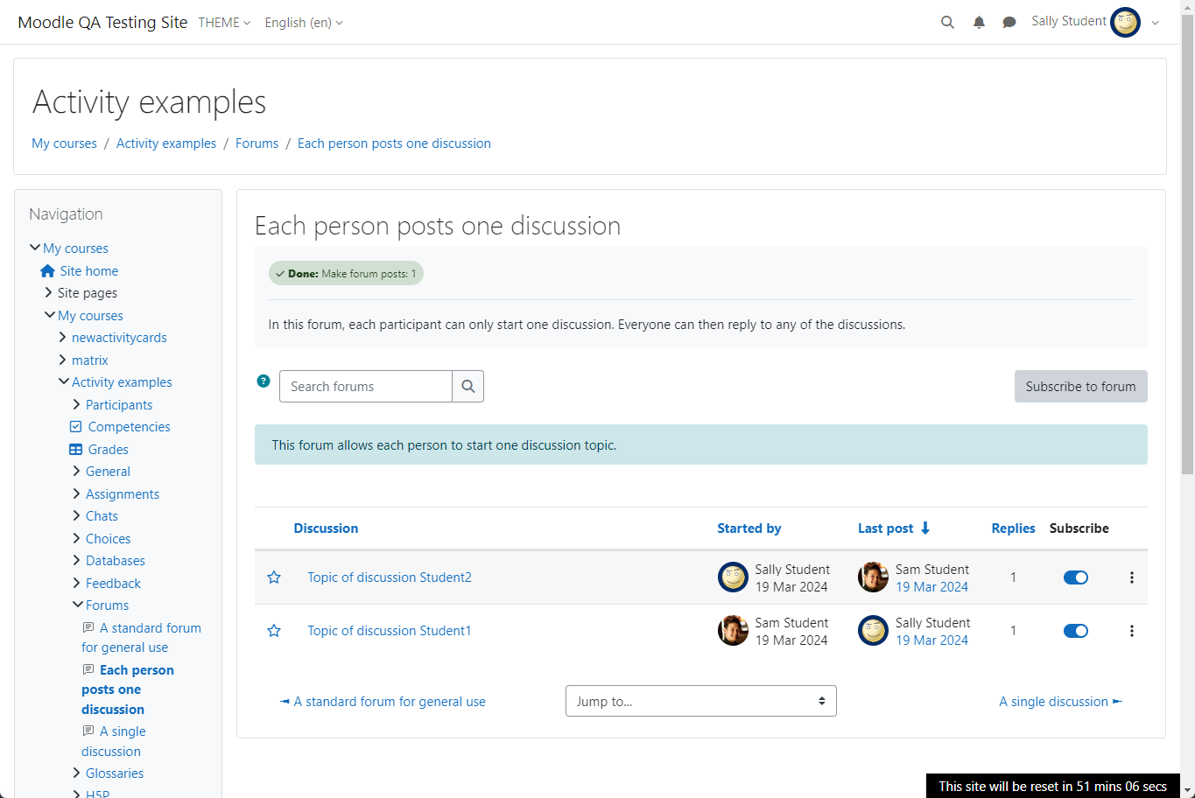The width and height of the screenshot is (1195, 798).
Task: Click the forum icon beside A standard forum
Action: pos(88,628)
